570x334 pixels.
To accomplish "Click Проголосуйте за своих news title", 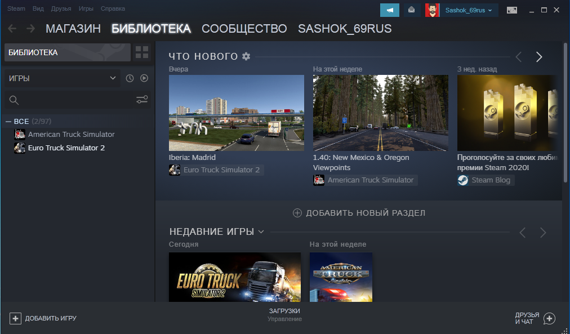I will point(507,162).
